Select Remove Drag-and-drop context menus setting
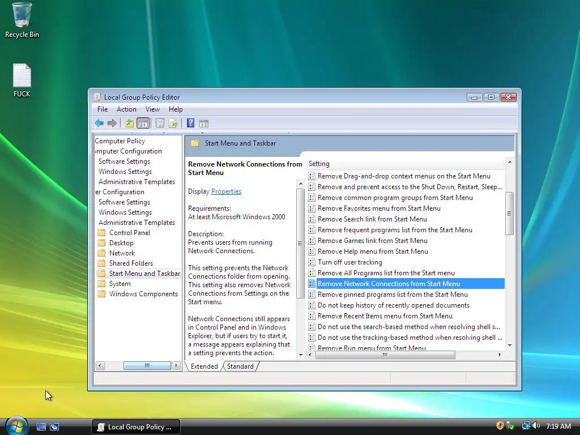 404,176
